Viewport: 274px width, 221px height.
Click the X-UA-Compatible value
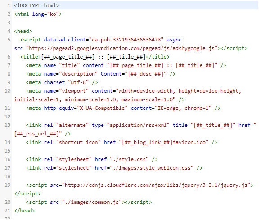point(102,108)
